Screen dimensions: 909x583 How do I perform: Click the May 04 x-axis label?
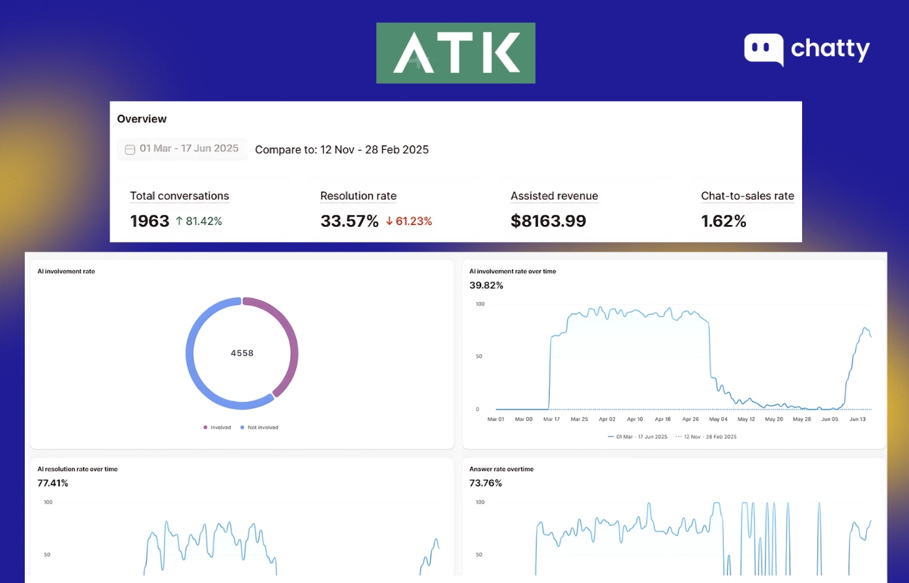(719, 419)
